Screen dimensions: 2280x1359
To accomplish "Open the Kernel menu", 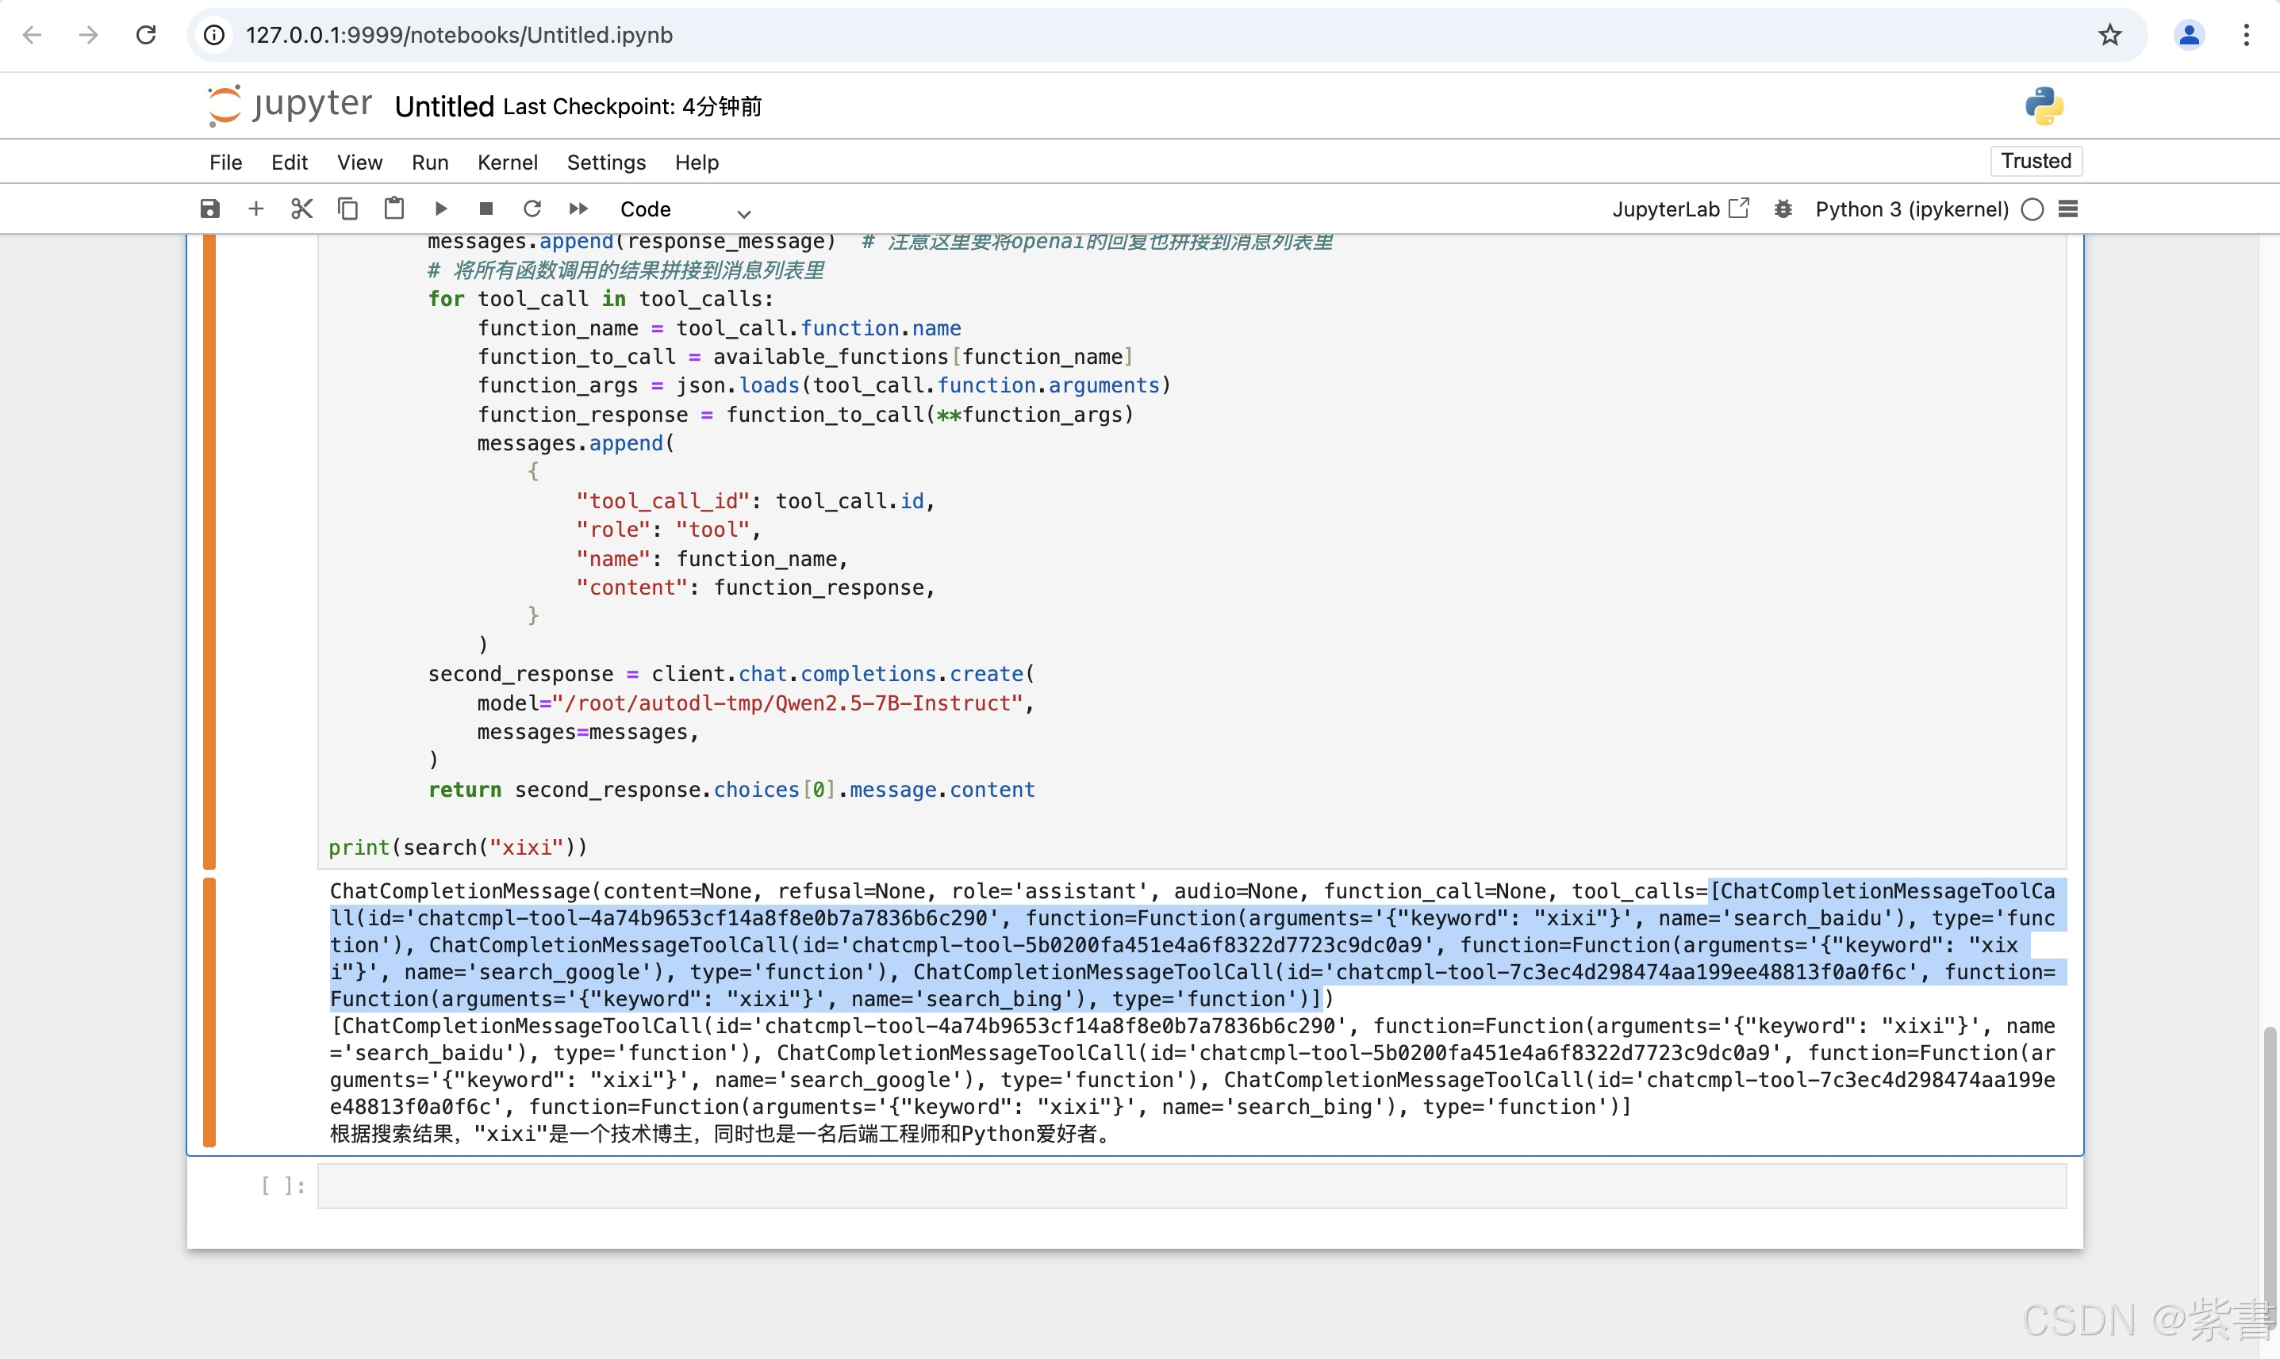I will 507,162.
